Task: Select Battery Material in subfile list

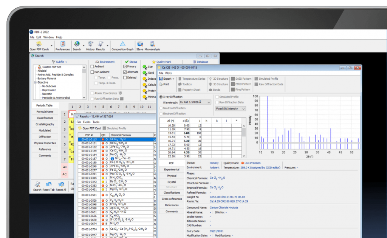Action: [x=47, y=79]
